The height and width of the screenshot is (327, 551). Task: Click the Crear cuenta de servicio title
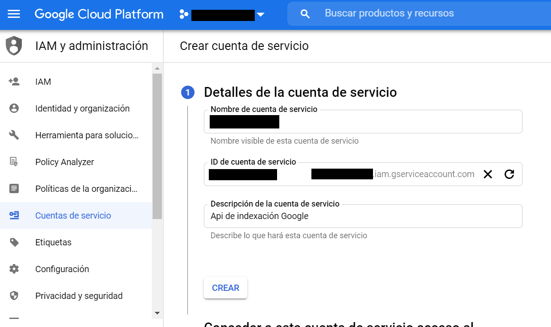(244, 46)
